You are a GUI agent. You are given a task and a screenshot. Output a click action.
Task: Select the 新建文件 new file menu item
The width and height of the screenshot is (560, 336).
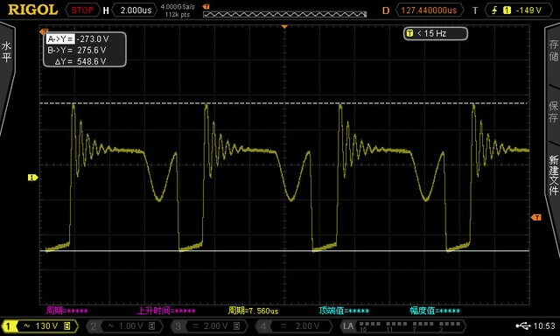(553, 175)
